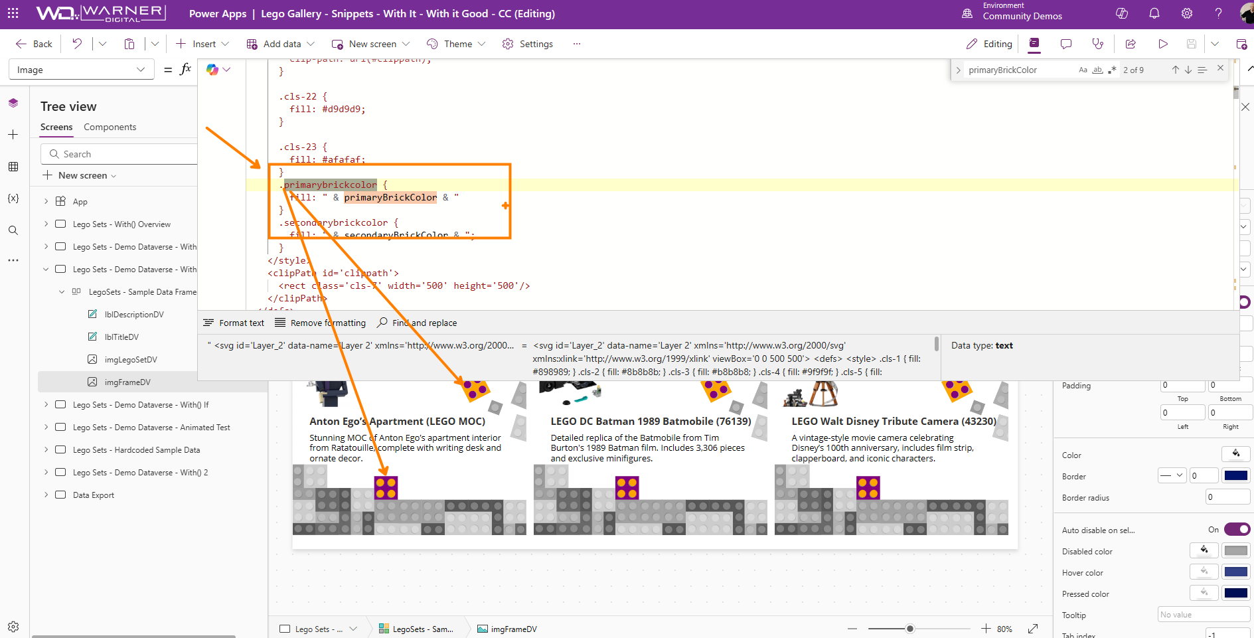1254x638 pixels.
Task: Toggle the replace row expander in find
Action: click(958, 70)
